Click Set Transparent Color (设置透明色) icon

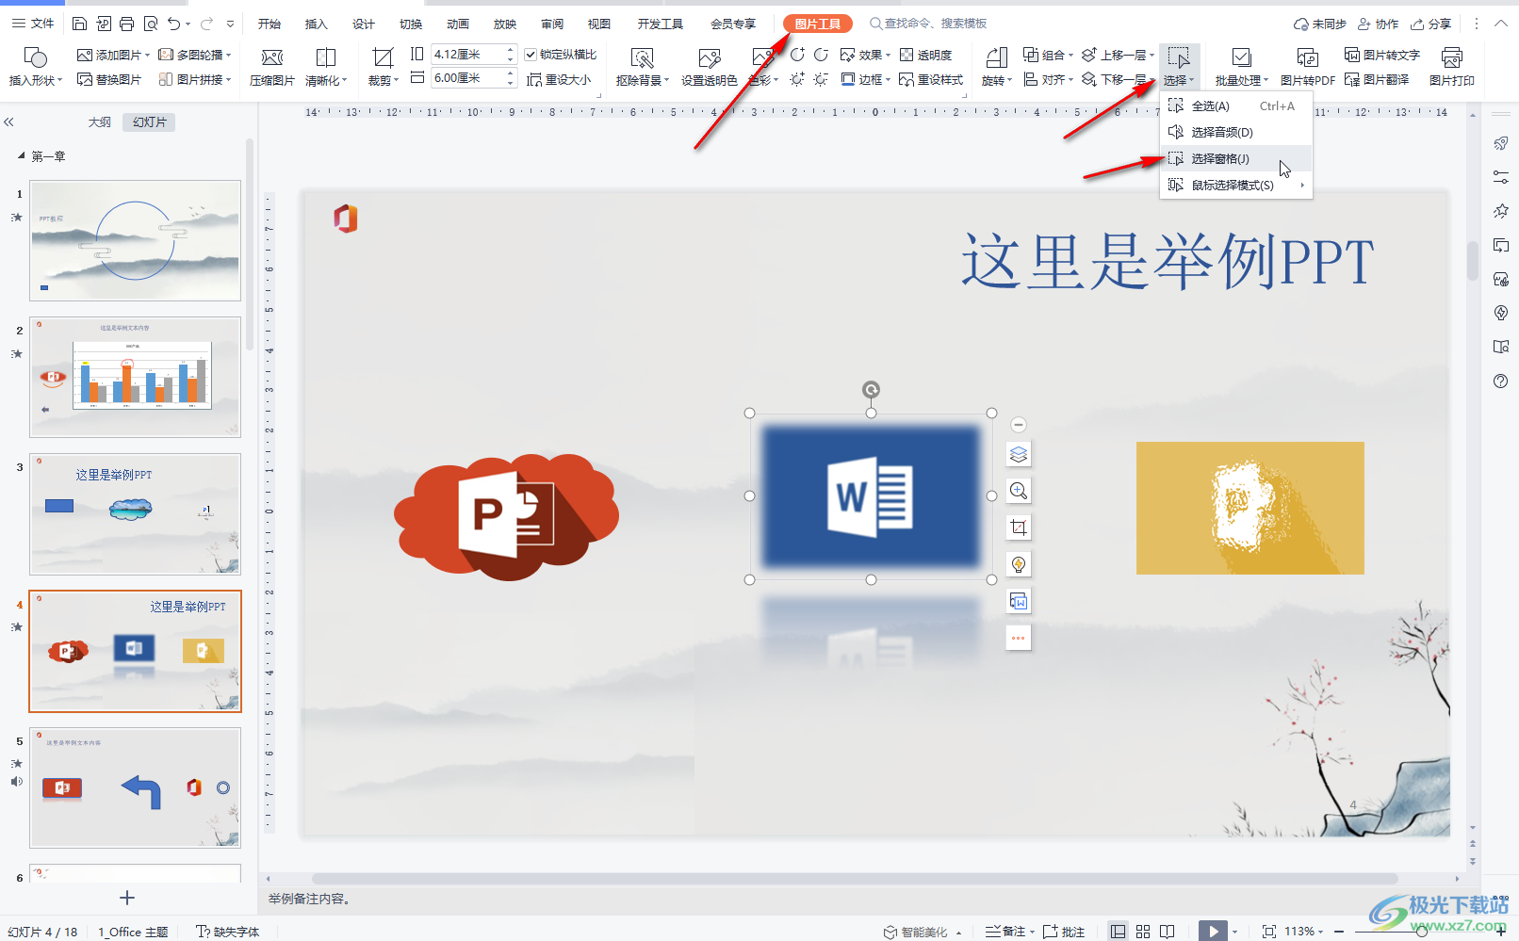(x=710, y=58)
